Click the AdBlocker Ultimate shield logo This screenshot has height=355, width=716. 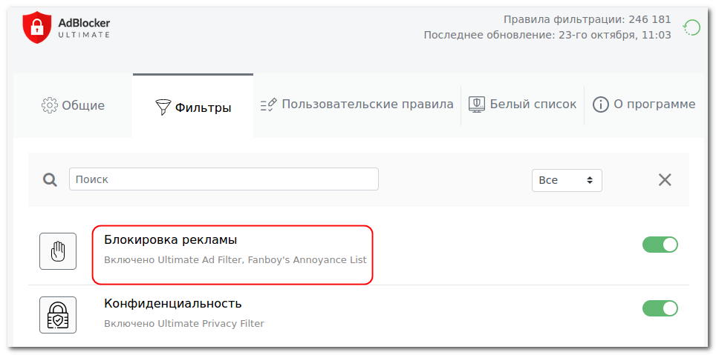(37, 27)
